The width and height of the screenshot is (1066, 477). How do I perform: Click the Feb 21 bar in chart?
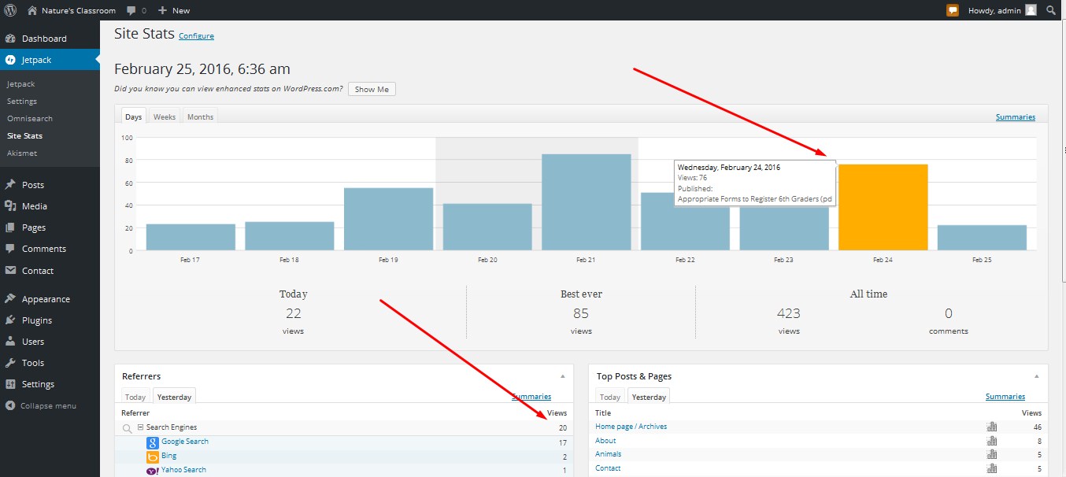tap(587, 202)
